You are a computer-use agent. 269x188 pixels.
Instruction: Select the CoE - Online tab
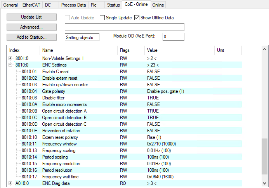[x=136, y=4]
